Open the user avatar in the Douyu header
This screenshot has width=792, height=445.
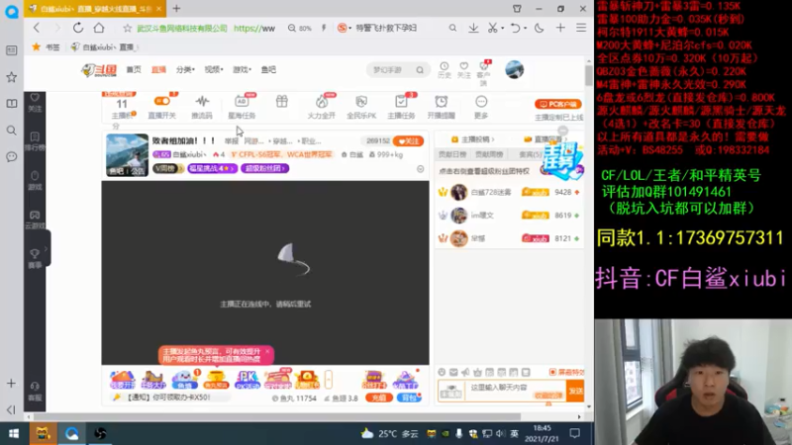tap(514, 69)
